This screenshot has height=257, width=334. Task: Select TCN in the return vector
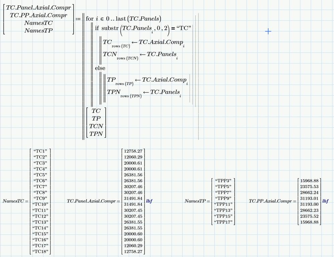[x=96, y=126]
